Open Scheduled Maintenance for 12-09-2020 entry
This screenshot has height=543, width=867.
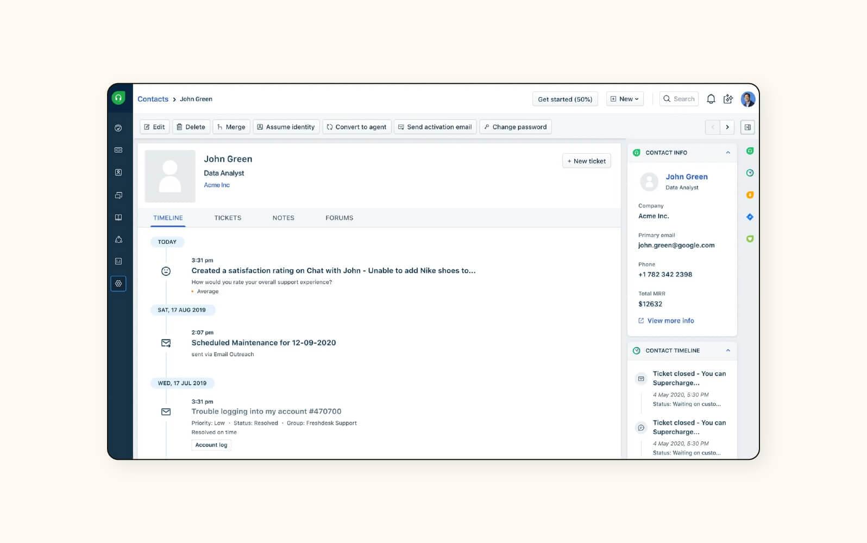263,343
